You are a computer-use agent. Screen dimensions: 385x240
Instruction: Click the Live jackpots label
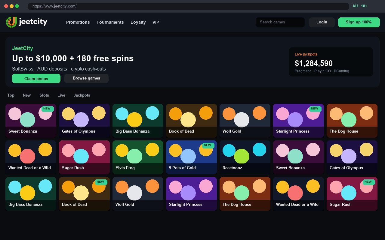tap(306, 54)
